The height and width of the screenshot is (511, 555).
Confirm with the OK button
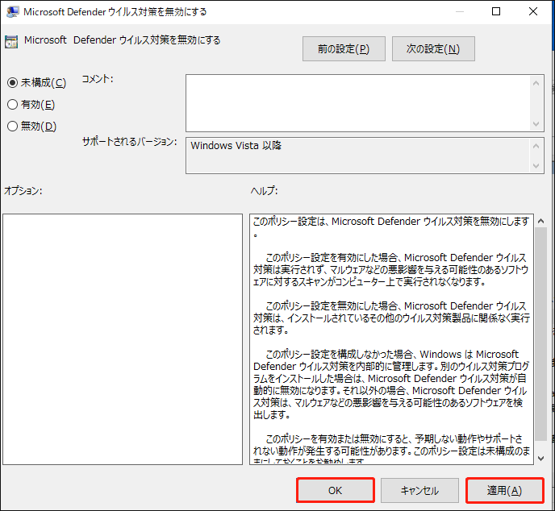(336, 491)
